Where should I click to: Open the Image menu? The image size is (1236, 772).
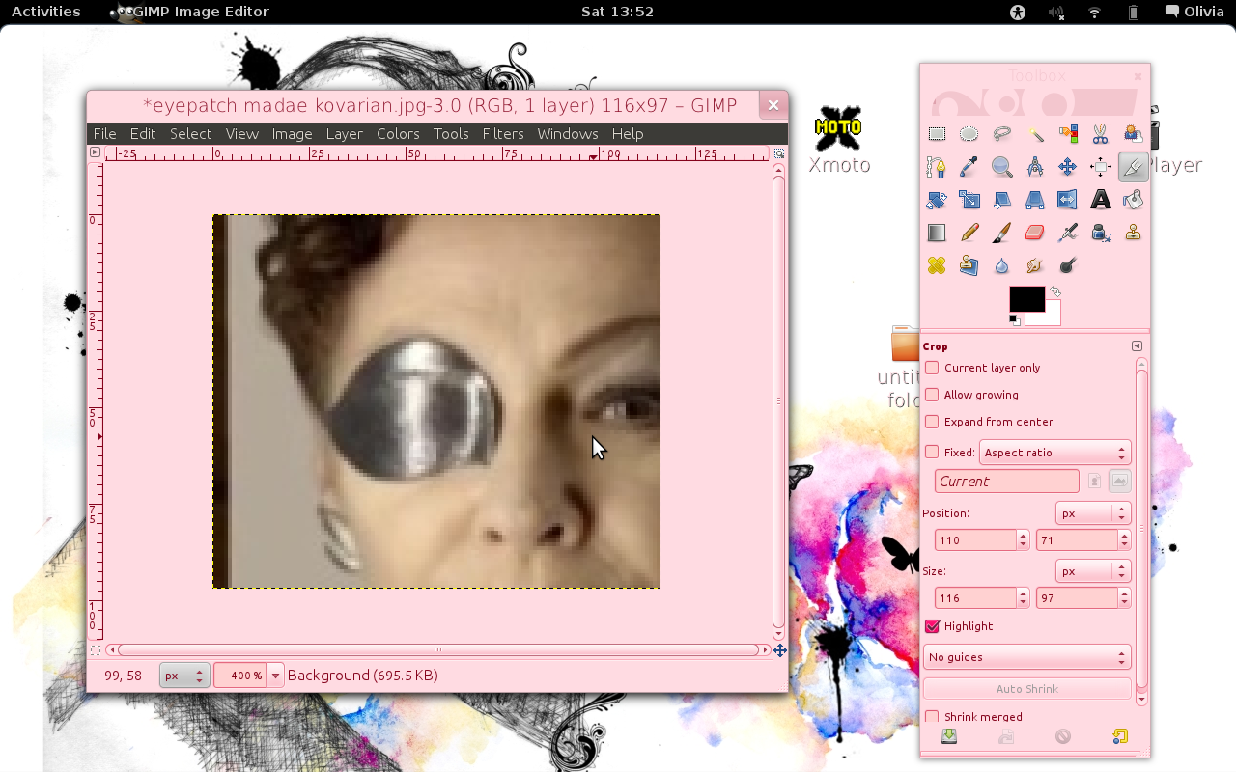[x=292, y=134]
